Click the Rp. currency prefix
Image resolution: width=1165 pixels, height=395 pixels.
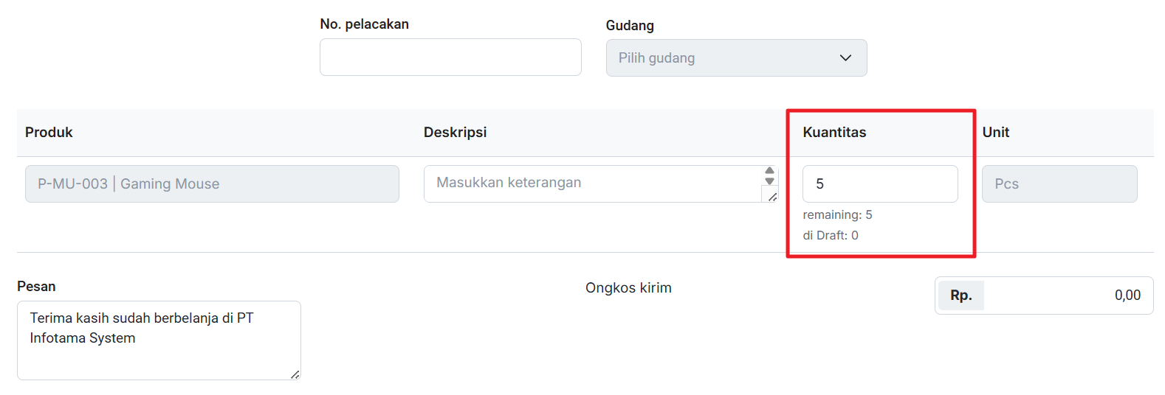point(960,296)
